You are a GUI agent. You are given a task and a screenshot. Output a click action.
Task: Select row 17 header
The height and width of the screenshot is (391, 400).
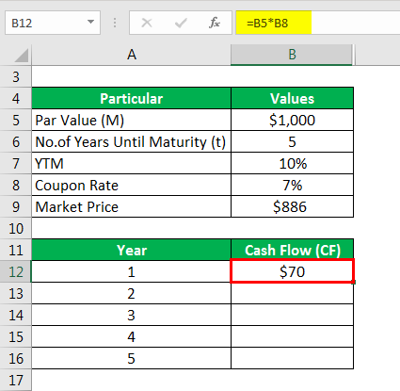pos(16,380)
